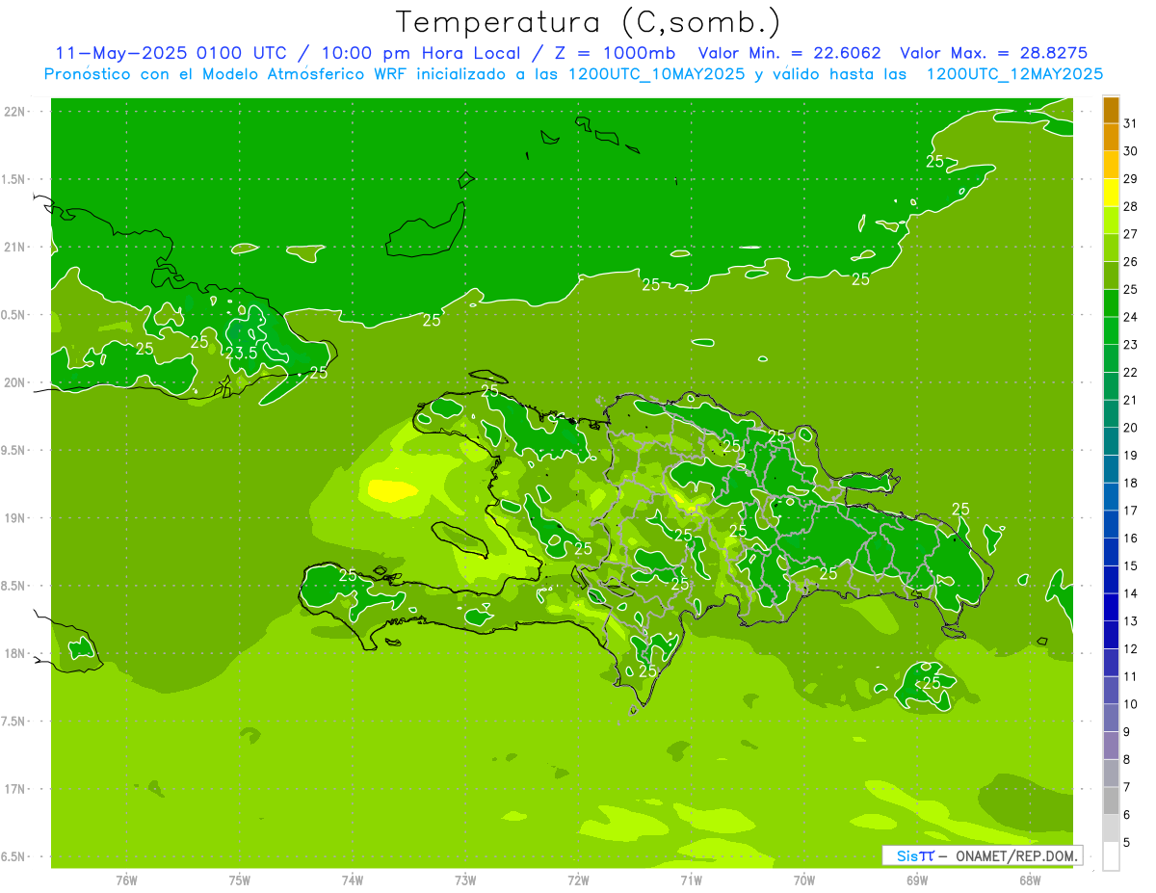Click the '69W' longitude axis label
The image size is (1156, 893).
(916, 880)
